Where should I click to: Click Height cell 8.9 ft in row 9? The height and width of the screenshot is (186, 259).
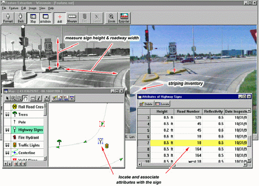[x=162, y=155]
